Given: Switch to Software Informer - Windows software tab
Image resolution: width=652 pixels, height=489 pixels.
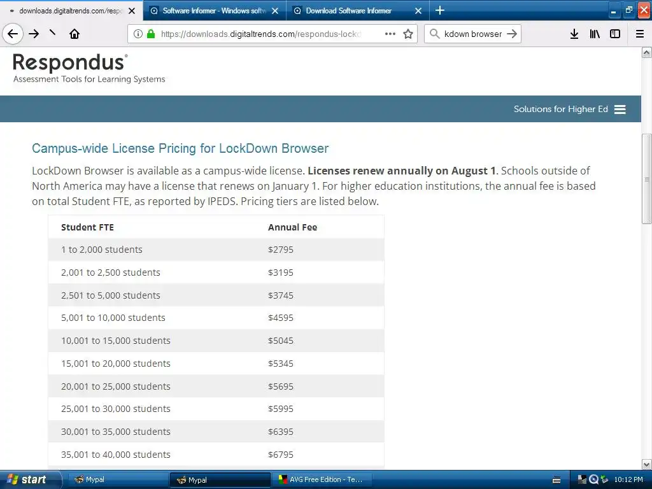Looking at the screenshot, I should [214, 11].
